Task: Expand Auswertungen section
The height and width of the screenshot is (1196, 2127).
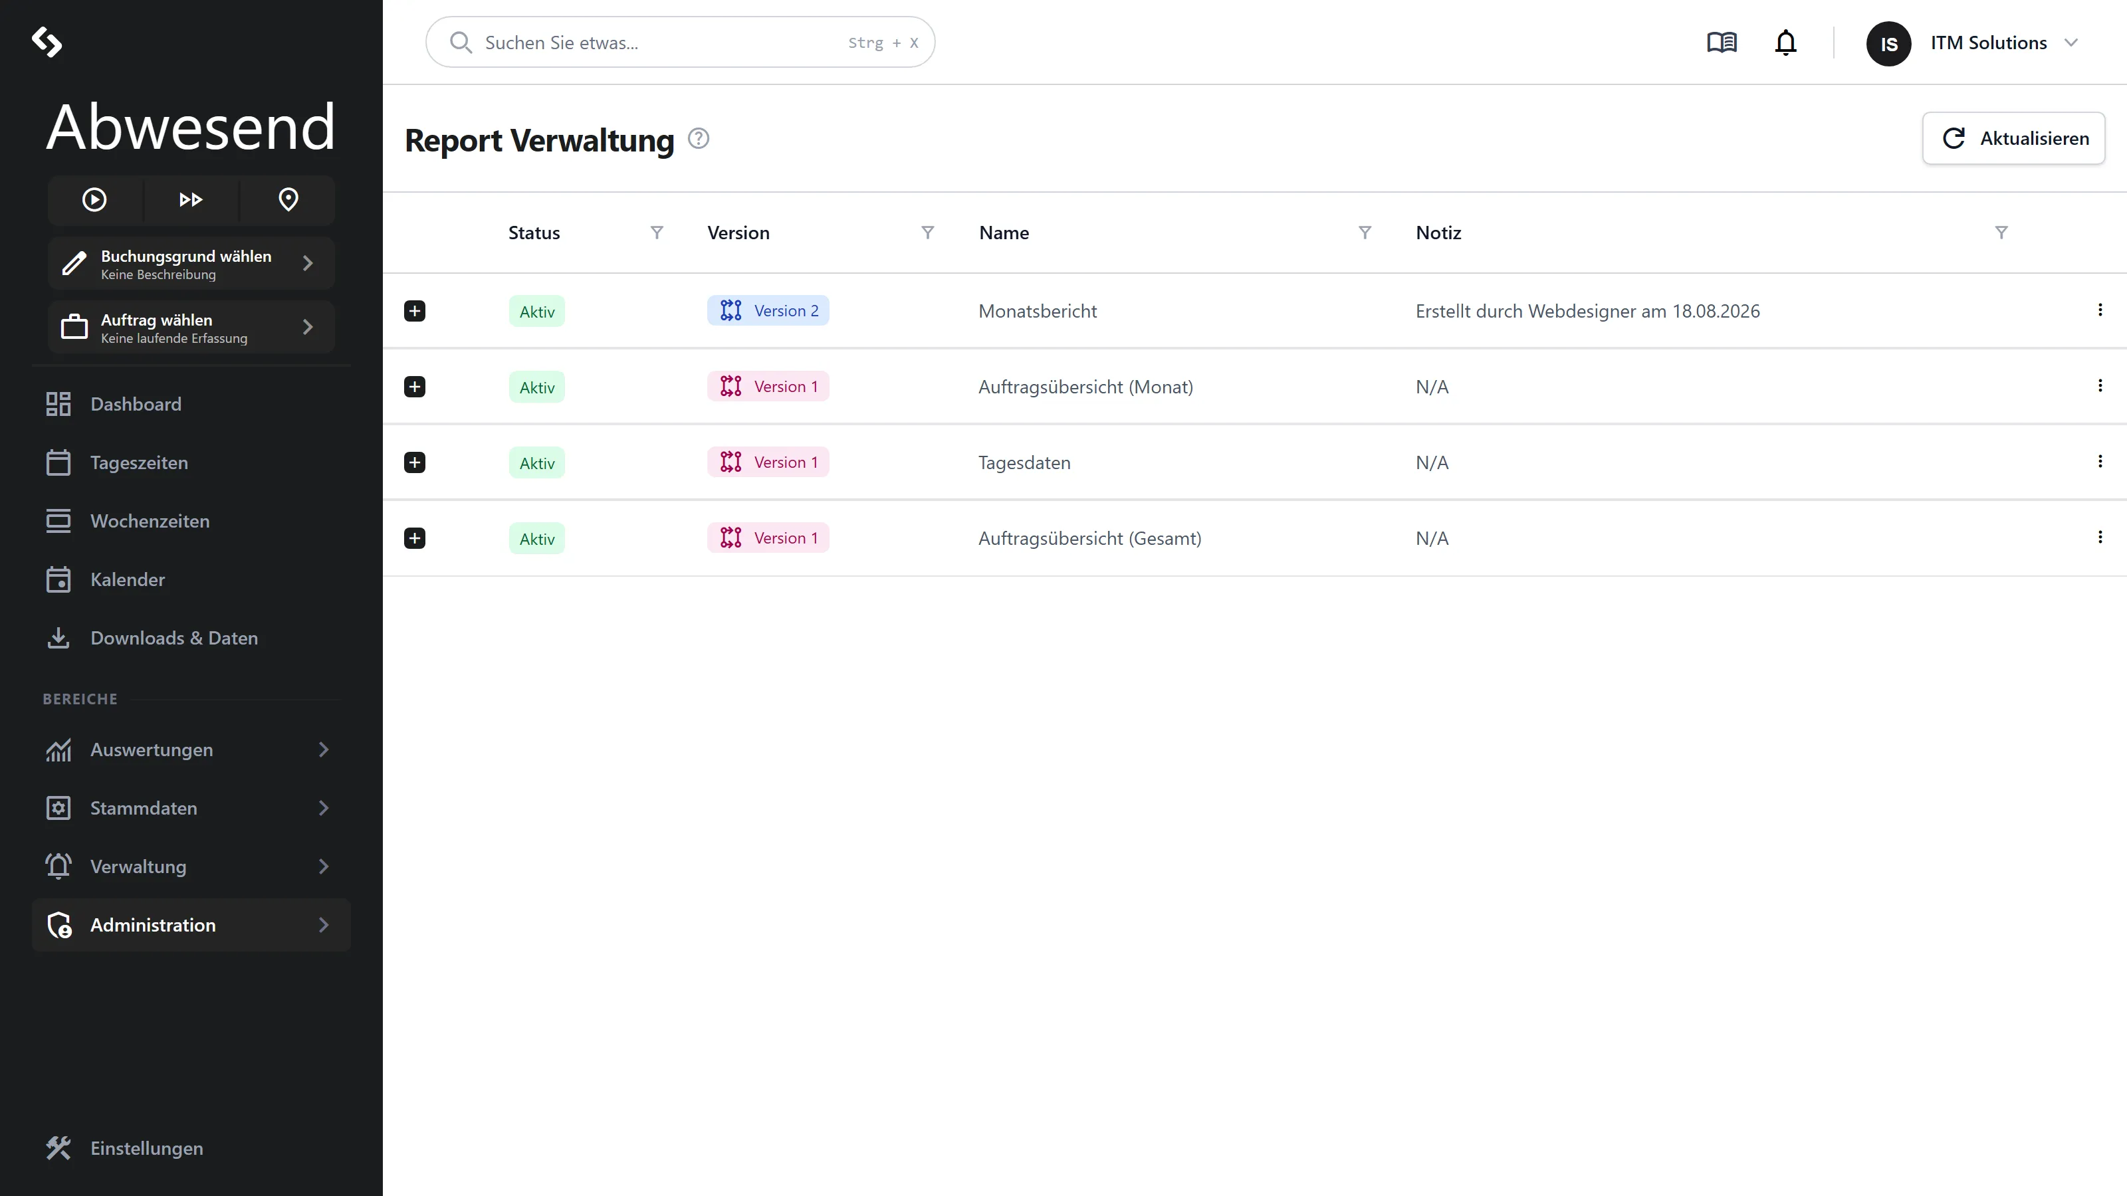Action: (191, 750)
